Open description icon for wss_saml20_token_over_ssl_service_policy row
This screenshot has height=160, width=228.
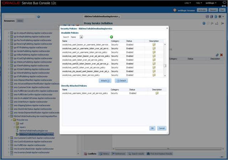point(154,67)
